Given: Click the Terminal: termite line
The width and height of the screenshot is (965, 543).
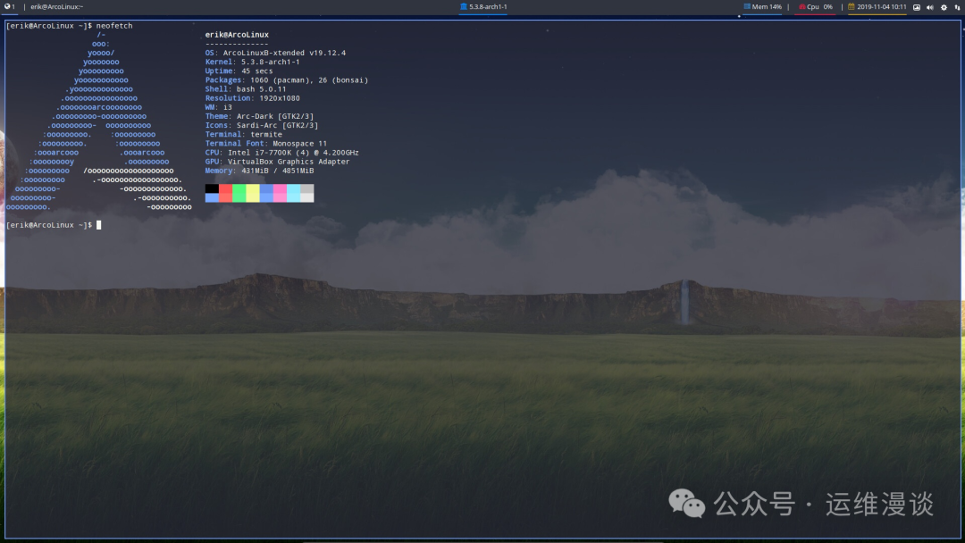Looking at the screenshot, I should [x=244, y=135].
